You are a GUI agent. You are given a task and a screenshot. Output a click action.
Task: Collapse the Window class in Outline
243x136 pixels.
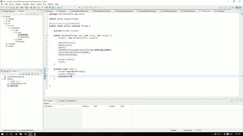point(2,79)
